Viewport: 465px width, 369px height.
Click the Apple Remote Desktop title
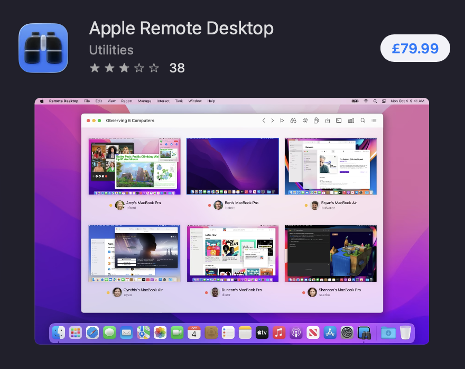(181, 29)
